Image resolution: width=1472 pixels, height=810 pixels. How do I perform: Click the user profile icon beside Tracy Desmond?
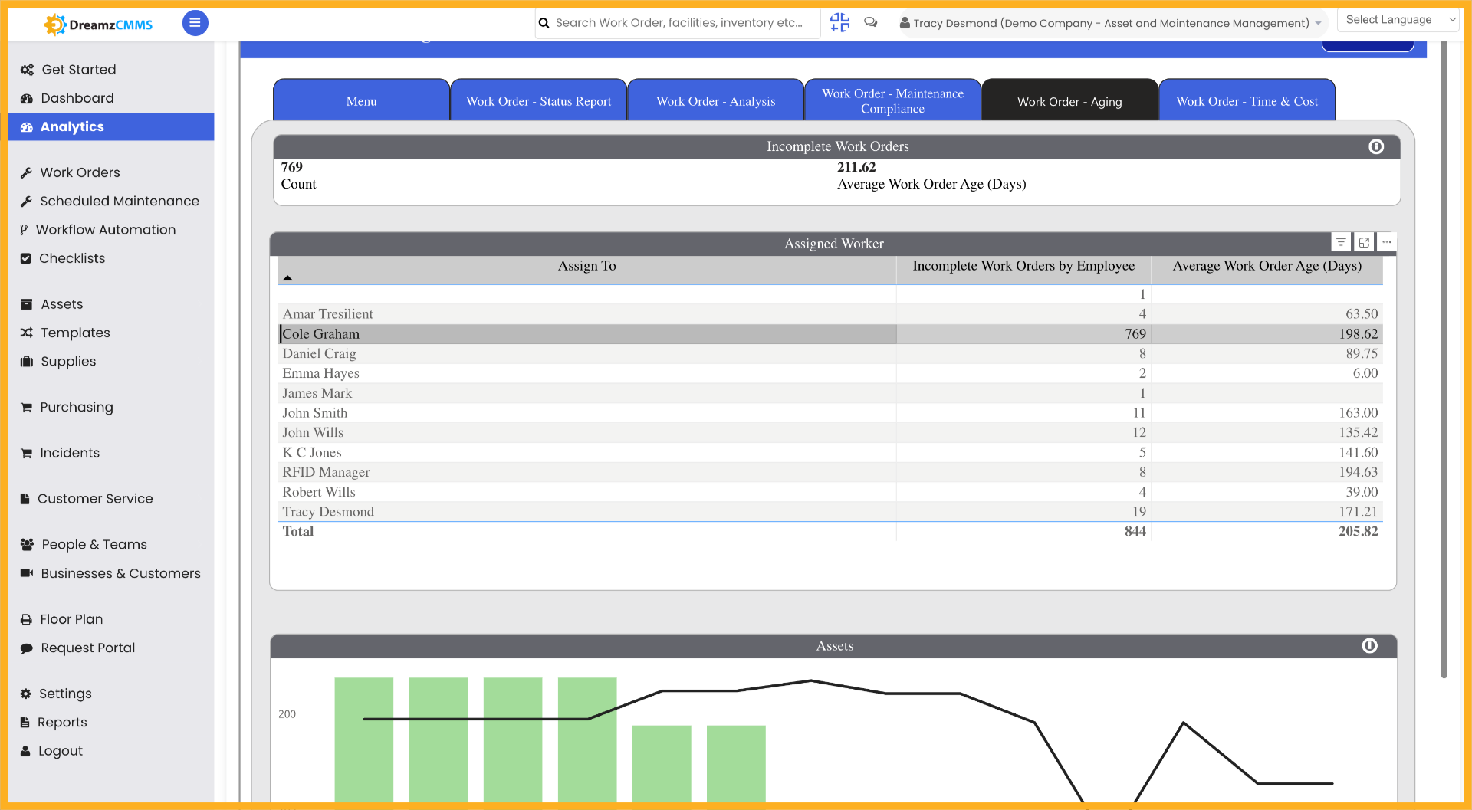(x=905, y=23)
